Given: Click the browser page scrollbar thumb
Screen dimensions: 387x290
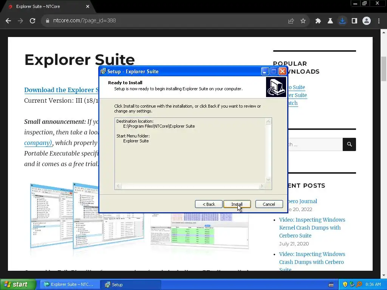Looking at the screenshot, I should point(384,69).
